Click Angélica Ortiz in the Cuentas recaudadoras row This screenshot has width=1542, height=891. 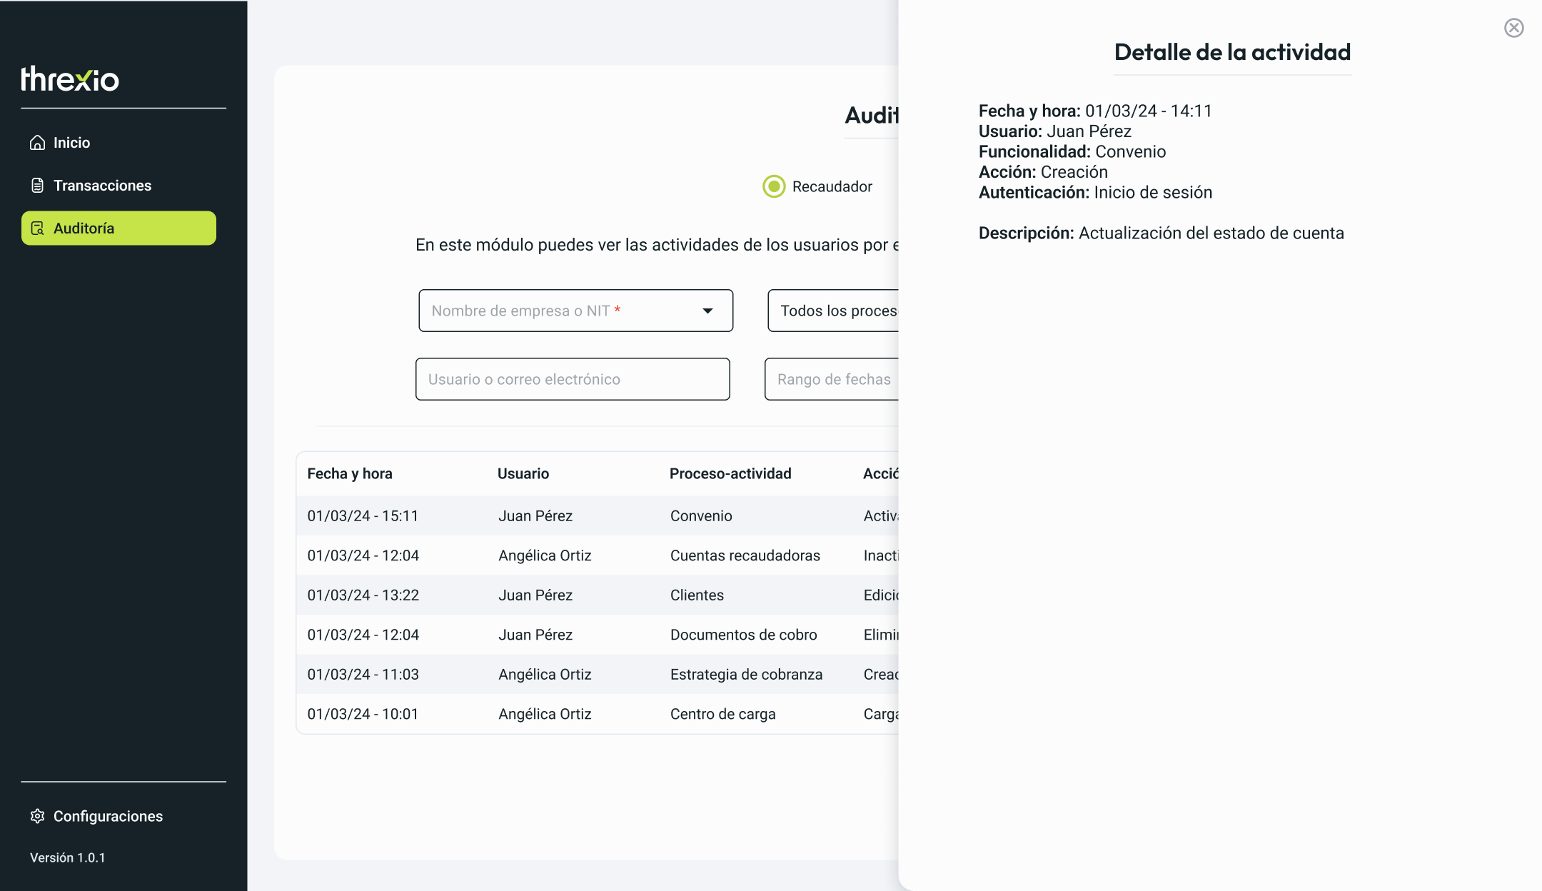pos(545,555)
